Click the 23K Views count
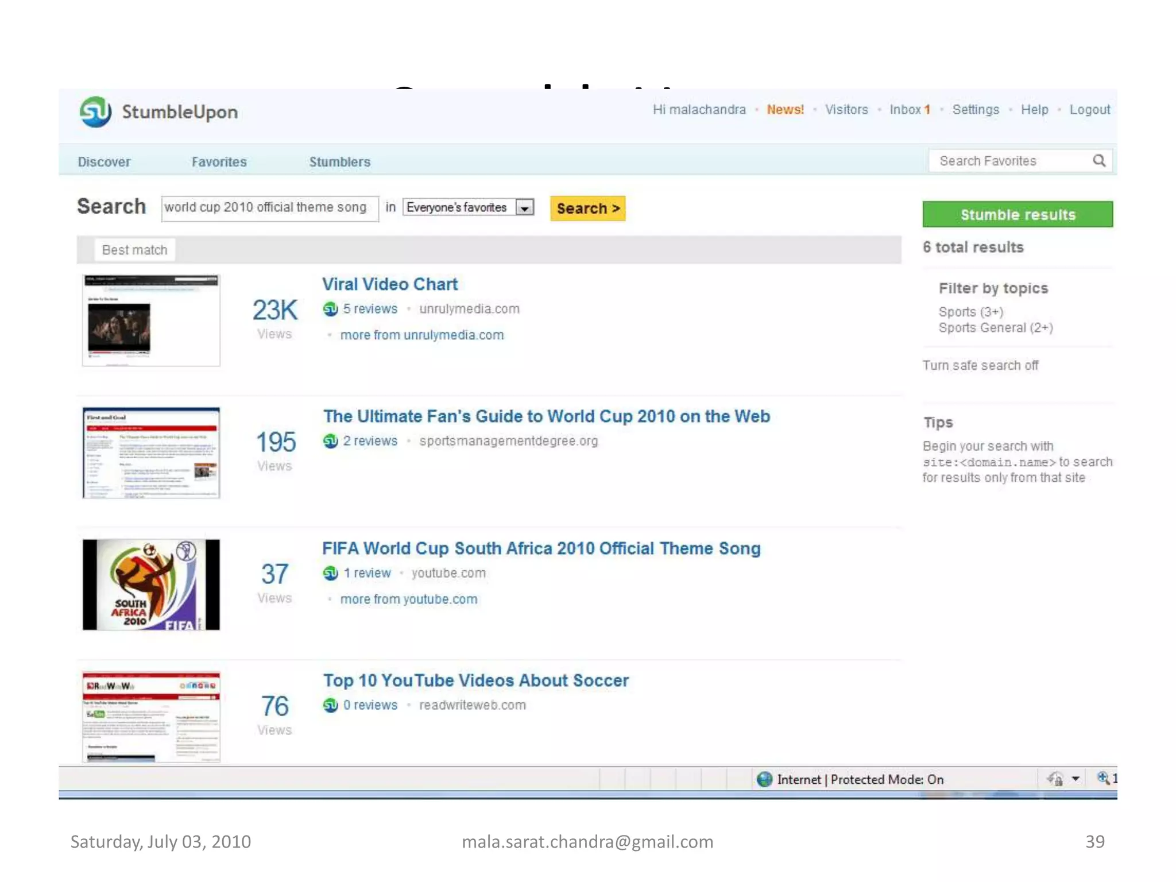This screenshot has height=882, width=1176. [x=274, y=319]
